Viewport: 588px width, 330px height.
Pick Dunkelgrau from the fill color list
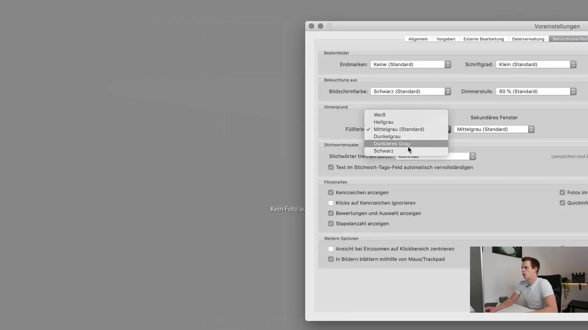[x=406, y=136]
